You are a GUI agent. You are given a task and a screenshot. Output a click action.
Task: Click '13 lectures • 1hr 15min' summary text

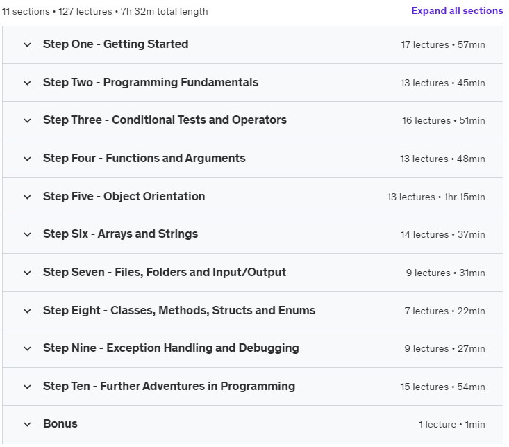(436, 197)
